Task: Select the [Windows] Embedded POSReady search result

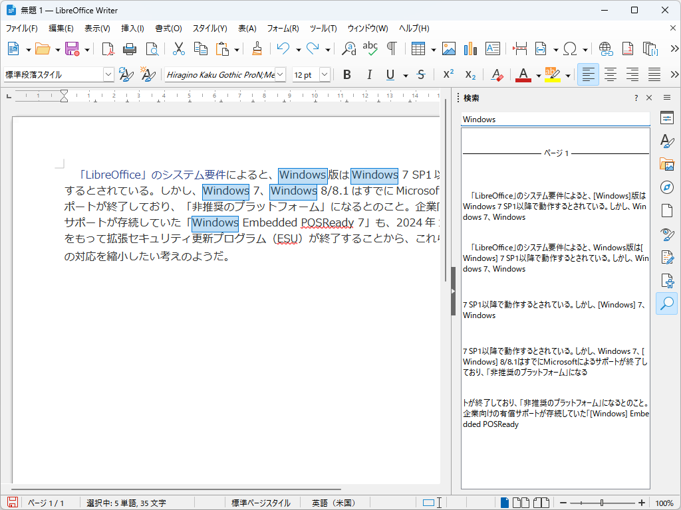Action: click(x=556, y=413)
